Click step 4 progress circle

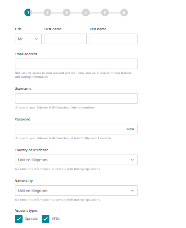point(86,12)
